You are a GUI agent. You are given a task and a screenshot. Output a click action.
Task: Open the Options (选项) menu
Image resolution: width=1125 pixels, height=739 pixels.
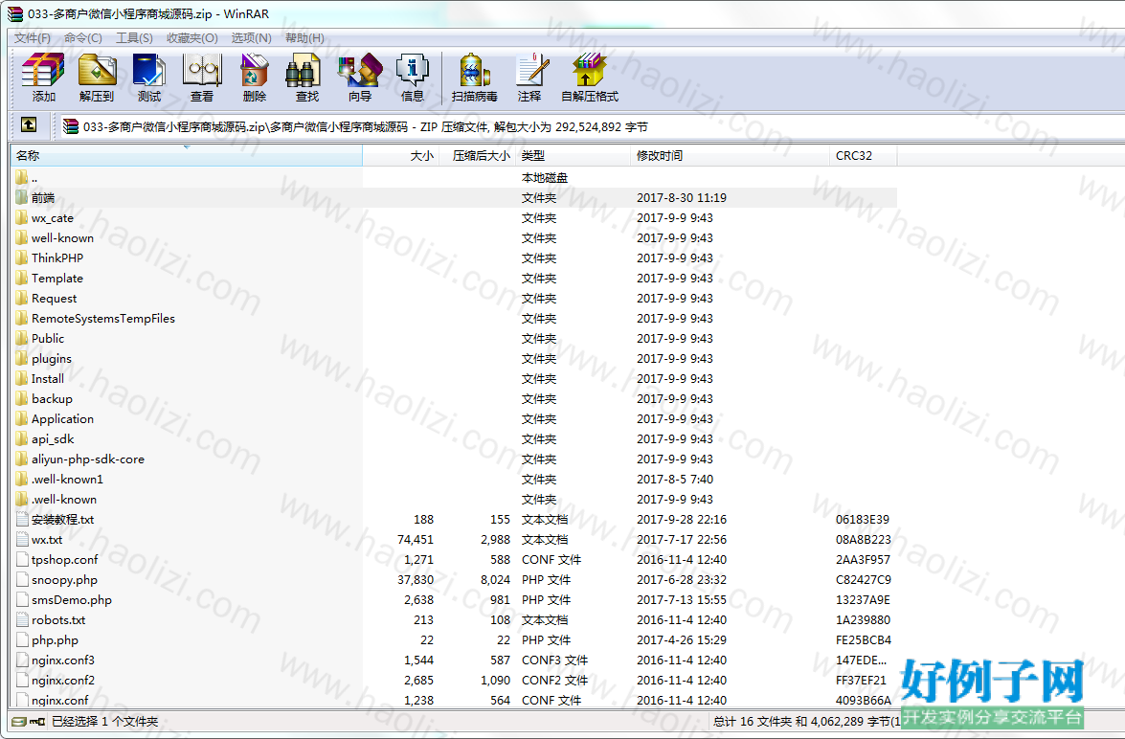[x=251, y=38]
